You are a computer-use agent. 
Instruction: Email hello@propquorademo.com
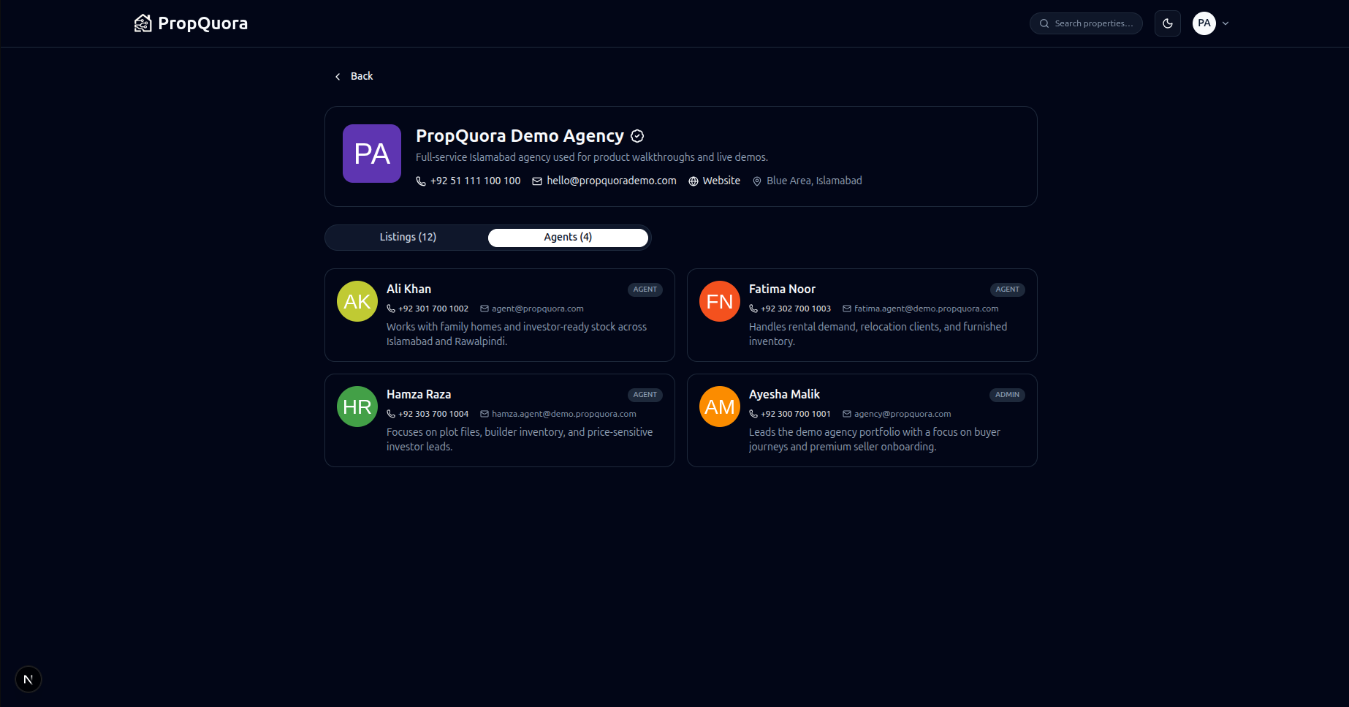click(612, 181)
